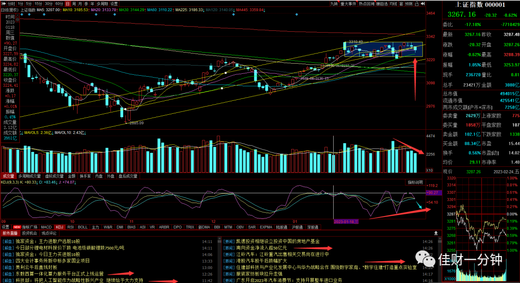Image resolution: width=520 pixels, height=283 pixels.
Task: Select the 日 daily period
Action: pyautogui.click(x=68, y=4)
